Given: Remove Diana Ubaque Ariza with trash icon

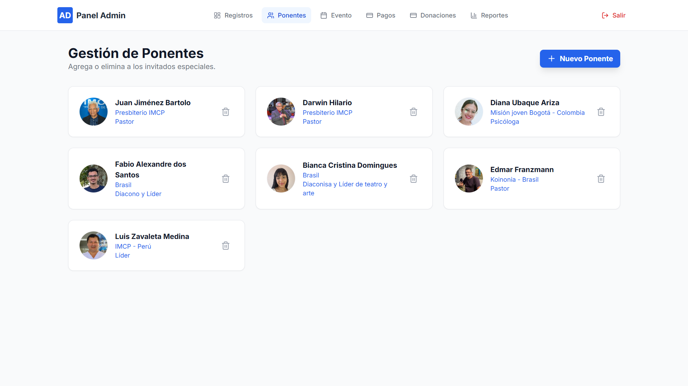Looking at the screenshot, I should click(601, 112).
